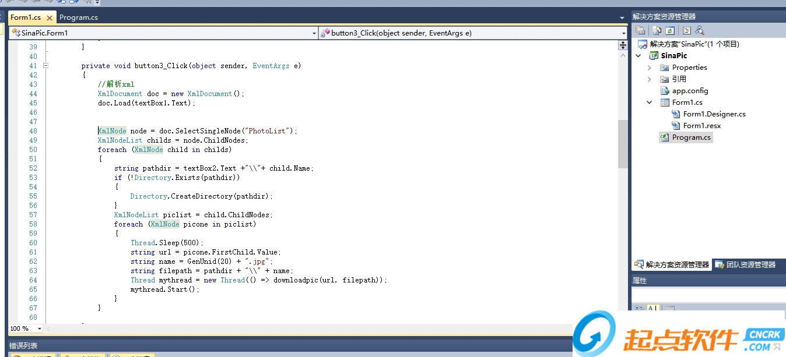Click the Refresh icon in Solution Explorer
Viewport: 786px width, 357px height.
[x=670, y=30]
